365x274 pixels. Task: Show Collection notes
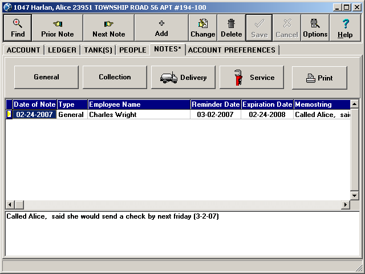115,78
